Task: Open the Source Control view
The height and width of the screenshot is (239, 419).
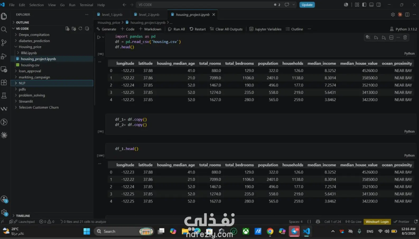Action: pyautogui.click(x=4, y=43)
